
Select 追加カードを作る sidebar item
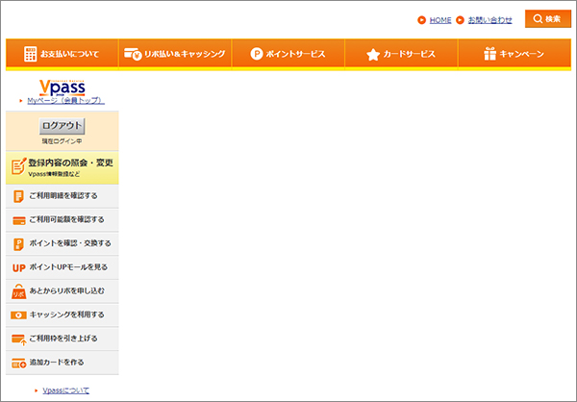pyautogui.click(x=63, y=363)
